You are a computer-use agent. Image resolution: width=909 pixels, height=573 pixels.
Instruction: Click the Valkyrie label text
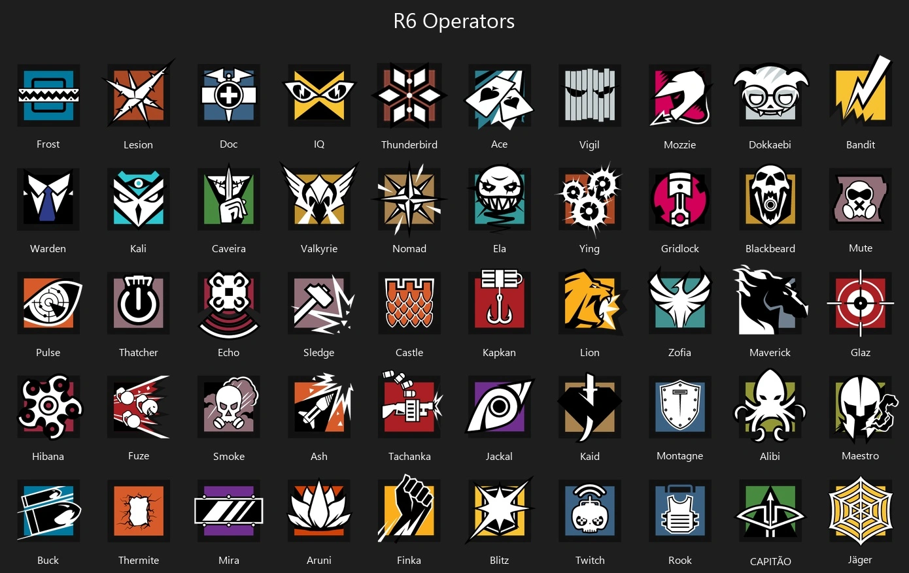(319, 248)
